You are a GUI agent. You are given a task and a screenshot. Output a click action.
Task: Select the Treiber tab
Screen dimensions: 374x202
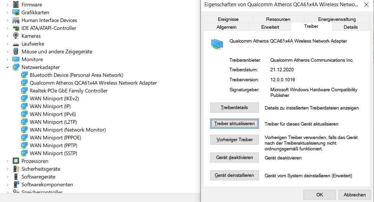[311, 26]
